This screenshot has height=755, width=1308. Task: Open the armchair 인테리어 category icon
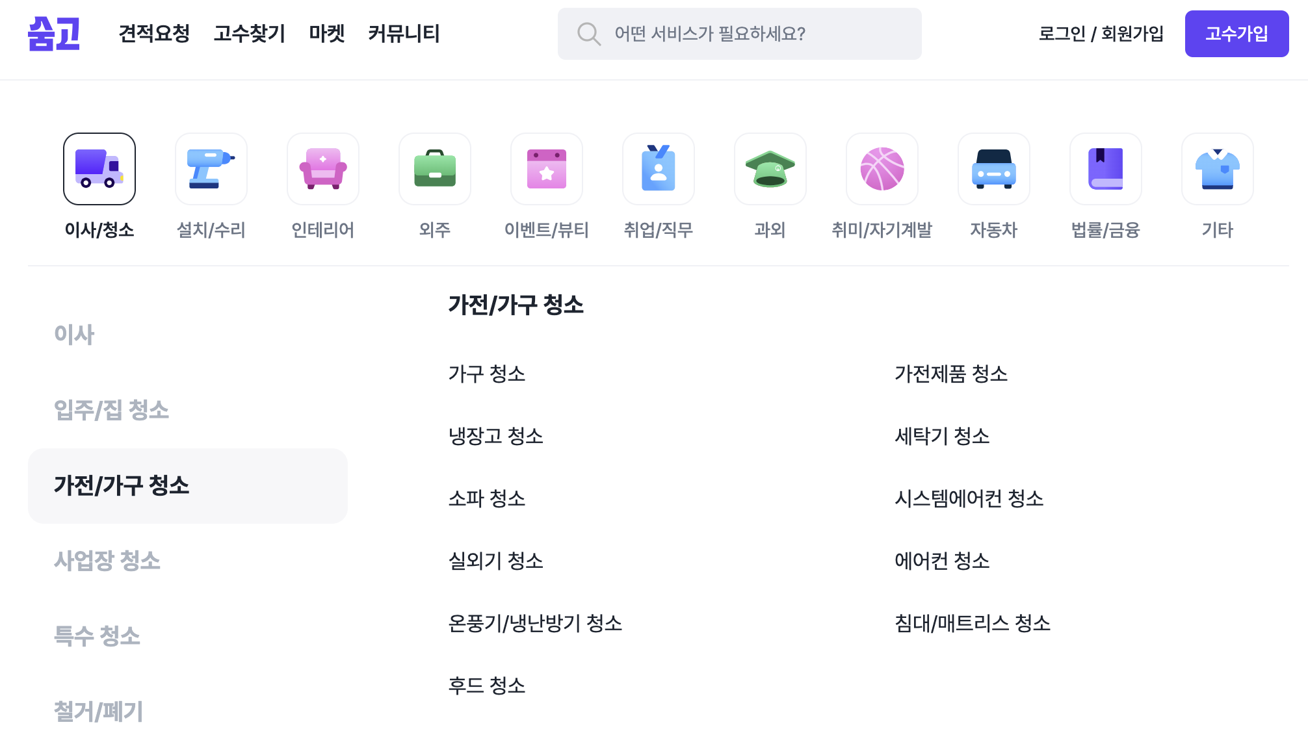coord(323,169)
